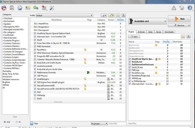Image resolution: width=195 pixels, height=128 pixels.
Task: Click the plugins Namefilter field
Action: tap(159, 123)
